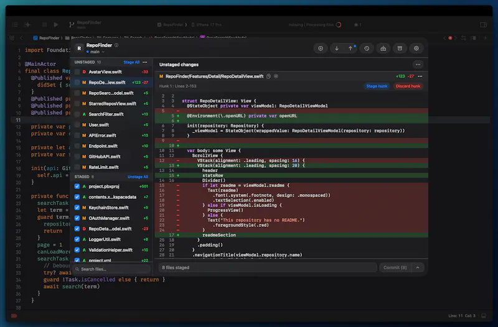Click Stage All link
Screen dimensions: 498x327
[131, 62]
